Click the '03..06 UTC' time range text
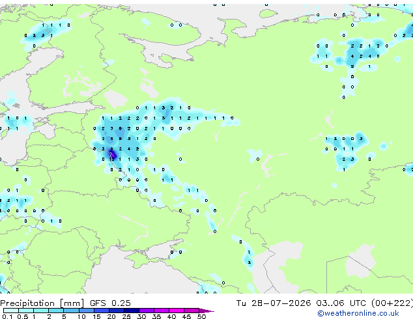 pos(341,303)
